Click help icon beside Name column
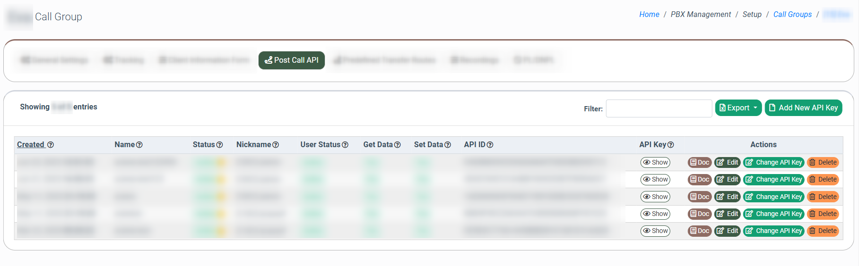 pos(139,145)
